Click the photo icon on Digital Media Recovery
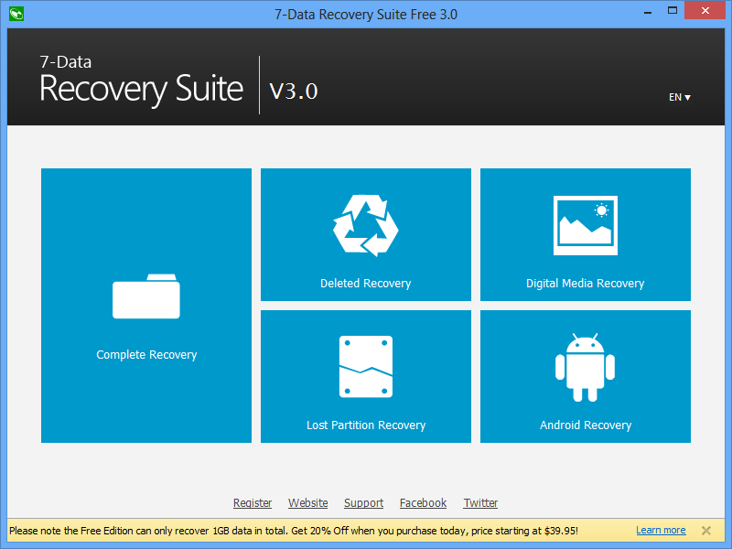732x549 pixels. coord(585,225)
